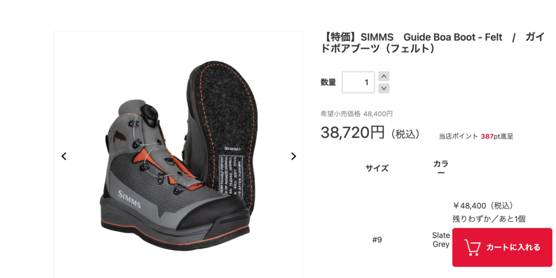Add item with カートに入れる button
The height and width of the screenshot is (278, 556).
coord(502,247)
